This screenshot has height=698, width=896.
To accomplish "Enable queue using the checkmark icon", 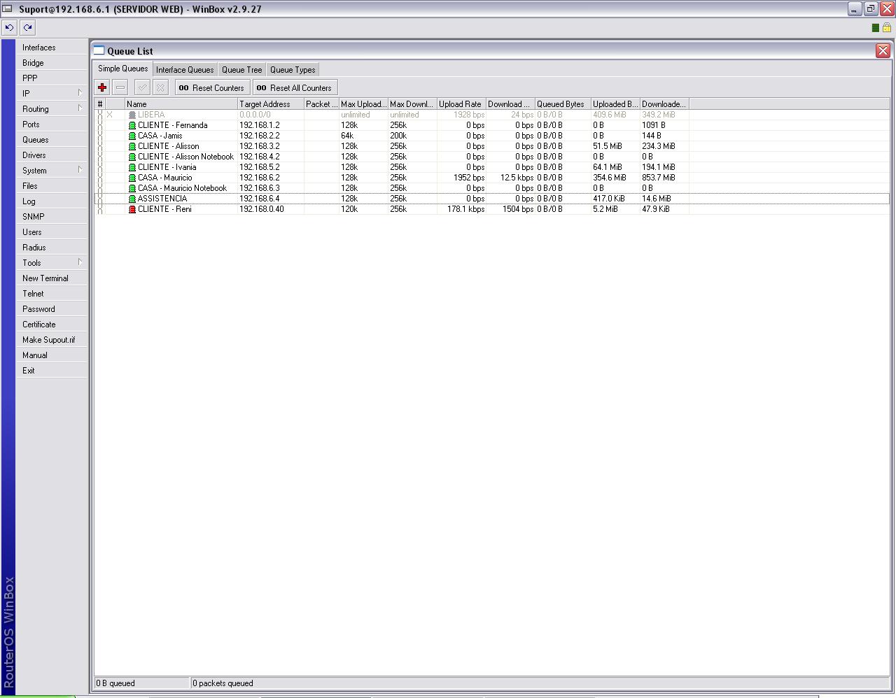I will (x=142, y=87).
